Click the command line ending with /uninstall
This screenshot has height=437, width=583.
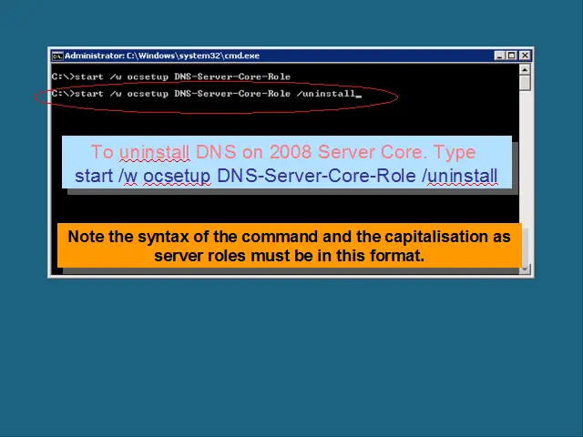(x=207, y=94)
